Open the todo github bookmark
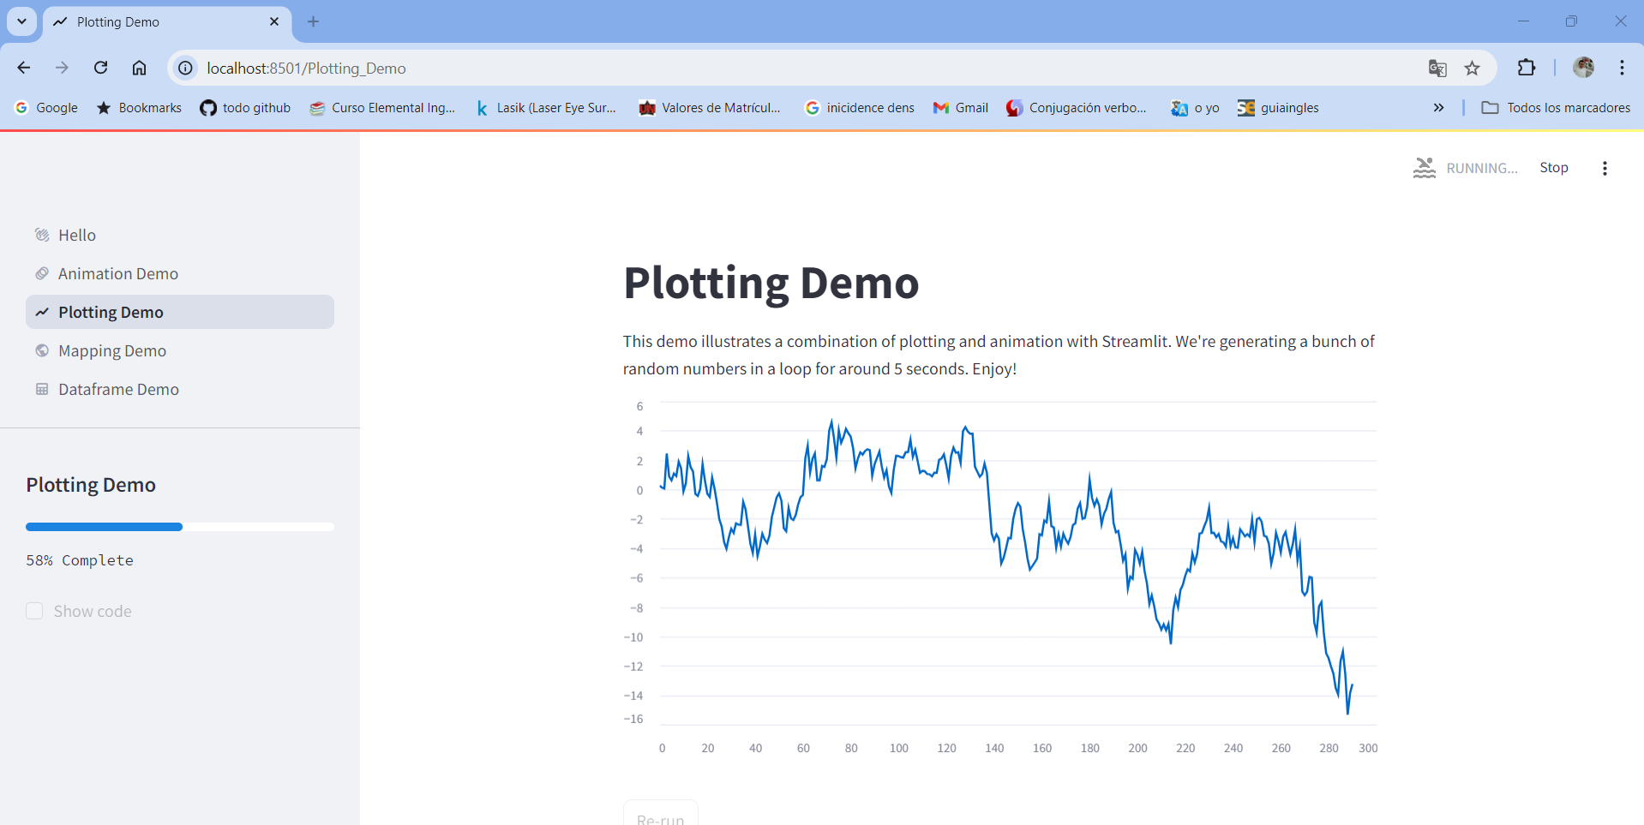The image size is (1644, 825). coord(245,108)
